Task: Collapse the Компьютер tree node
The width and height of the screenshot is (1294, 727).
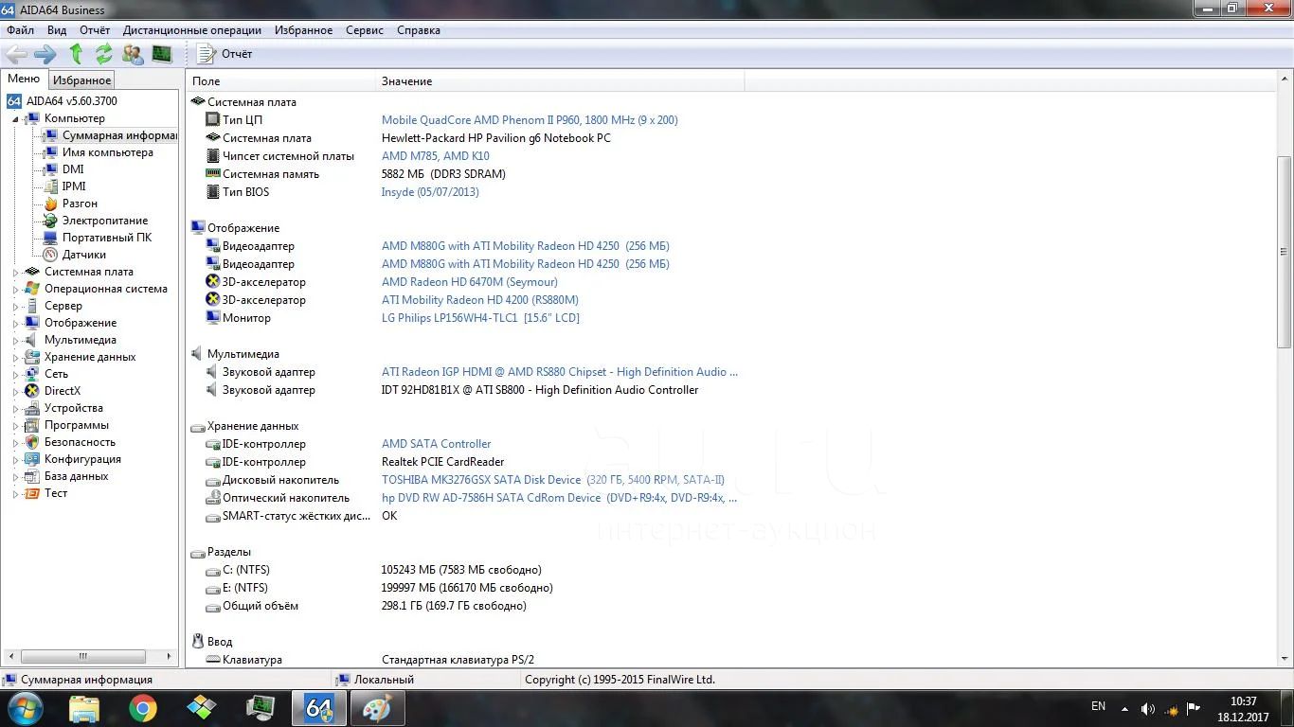Action: pyautogui.click(x=16, y=119)
